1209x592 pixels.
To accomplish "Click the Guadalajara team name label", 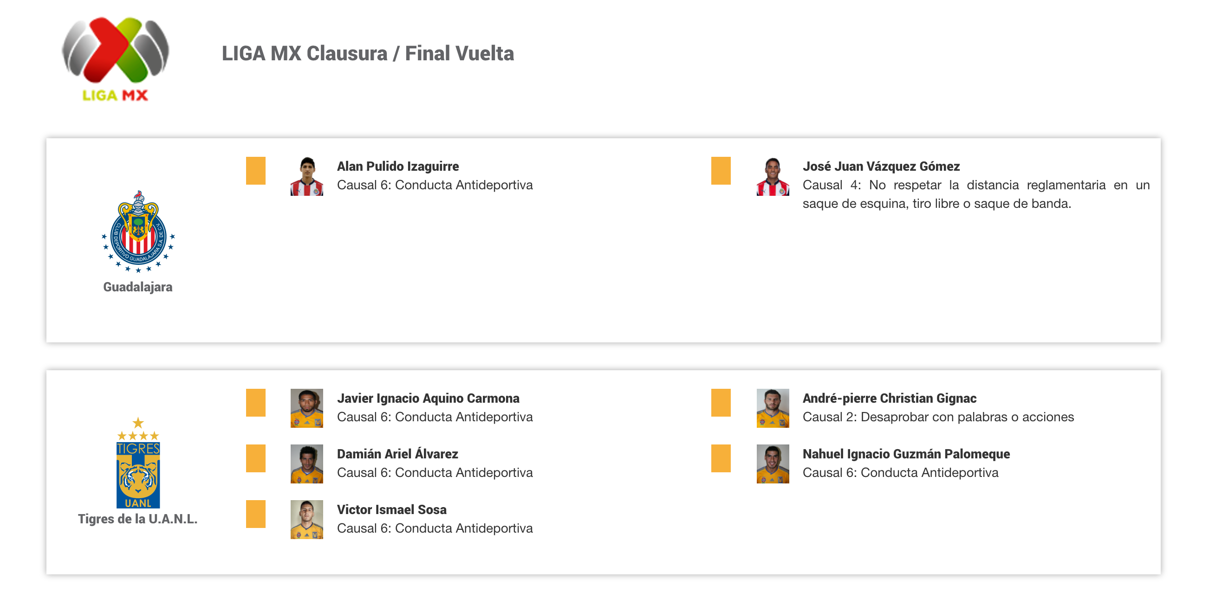I will tap(137, 287).
